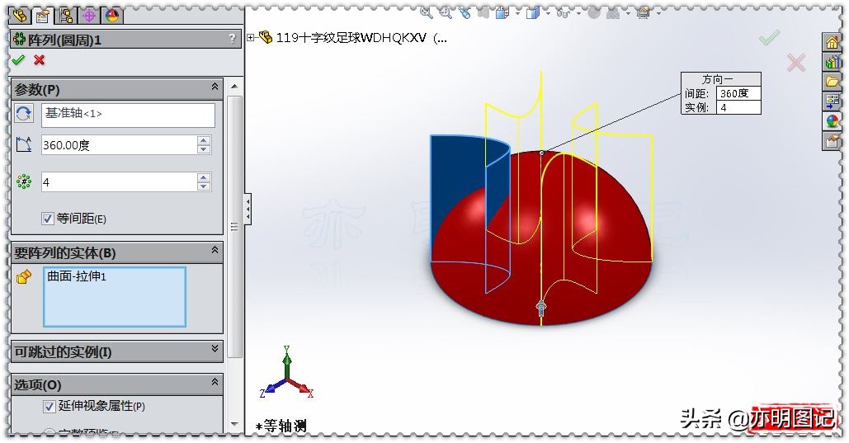The width and height of the screenshot is (849, 443).
Task: Click the View Settings monitor icon
Action: [644, 12]
